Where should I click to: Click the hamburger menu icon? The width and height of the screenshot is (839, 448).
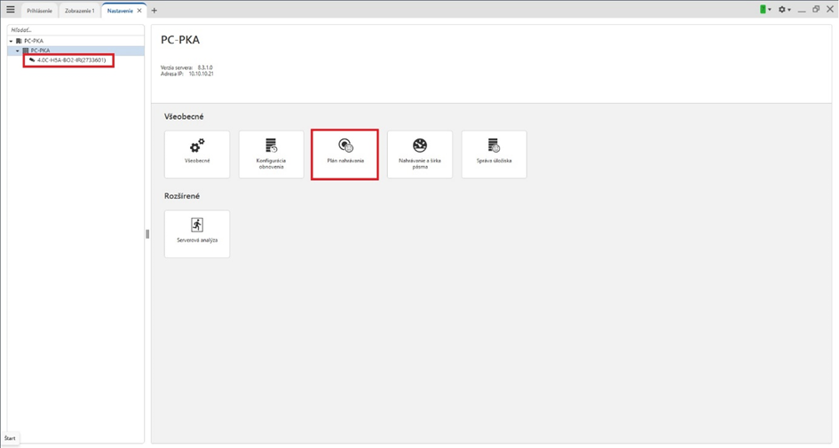[x=11, y=10]
